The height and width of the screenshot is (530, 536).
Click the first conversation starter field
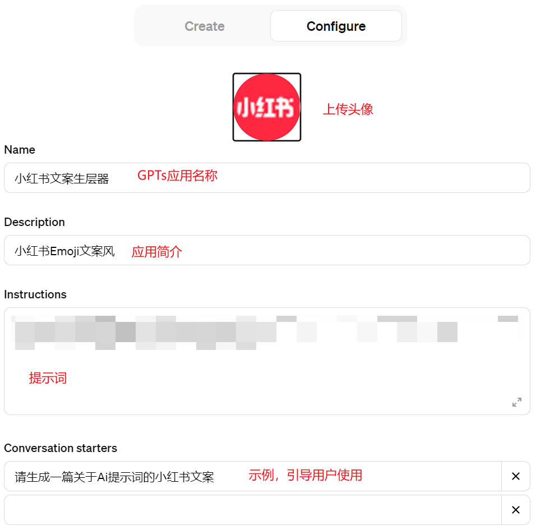[253, 476]
